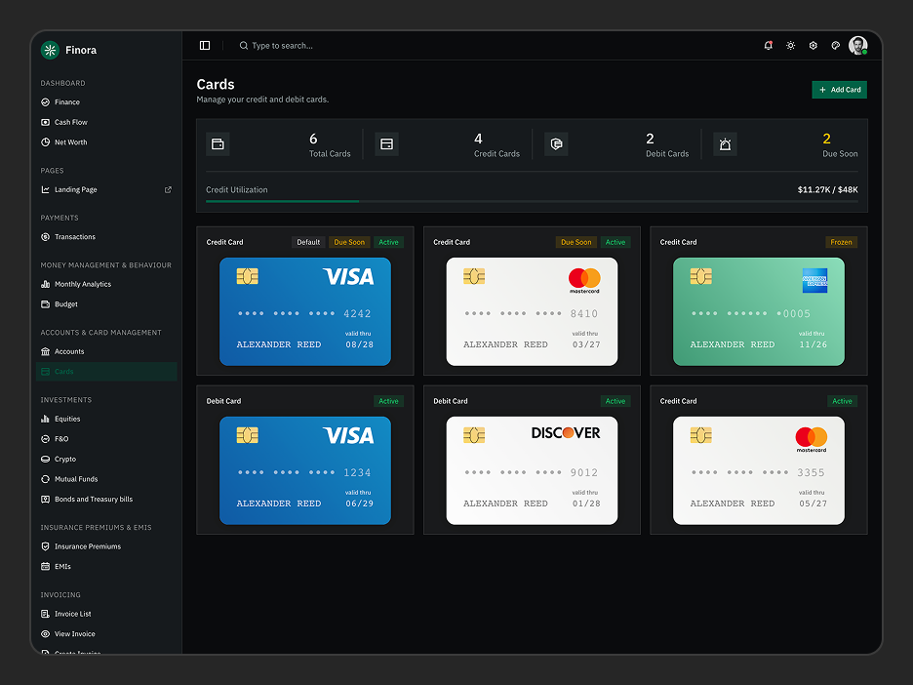This screenshot has height=685, width=913.
Task: Click the Total Cards wallet icon
Action: click(218, 143)
